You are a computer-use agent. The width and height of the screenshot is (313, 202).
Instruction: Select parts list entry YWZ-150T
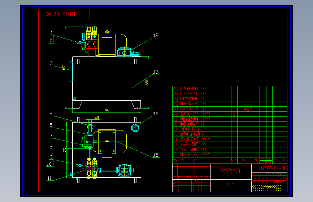[x=189, y=144]
